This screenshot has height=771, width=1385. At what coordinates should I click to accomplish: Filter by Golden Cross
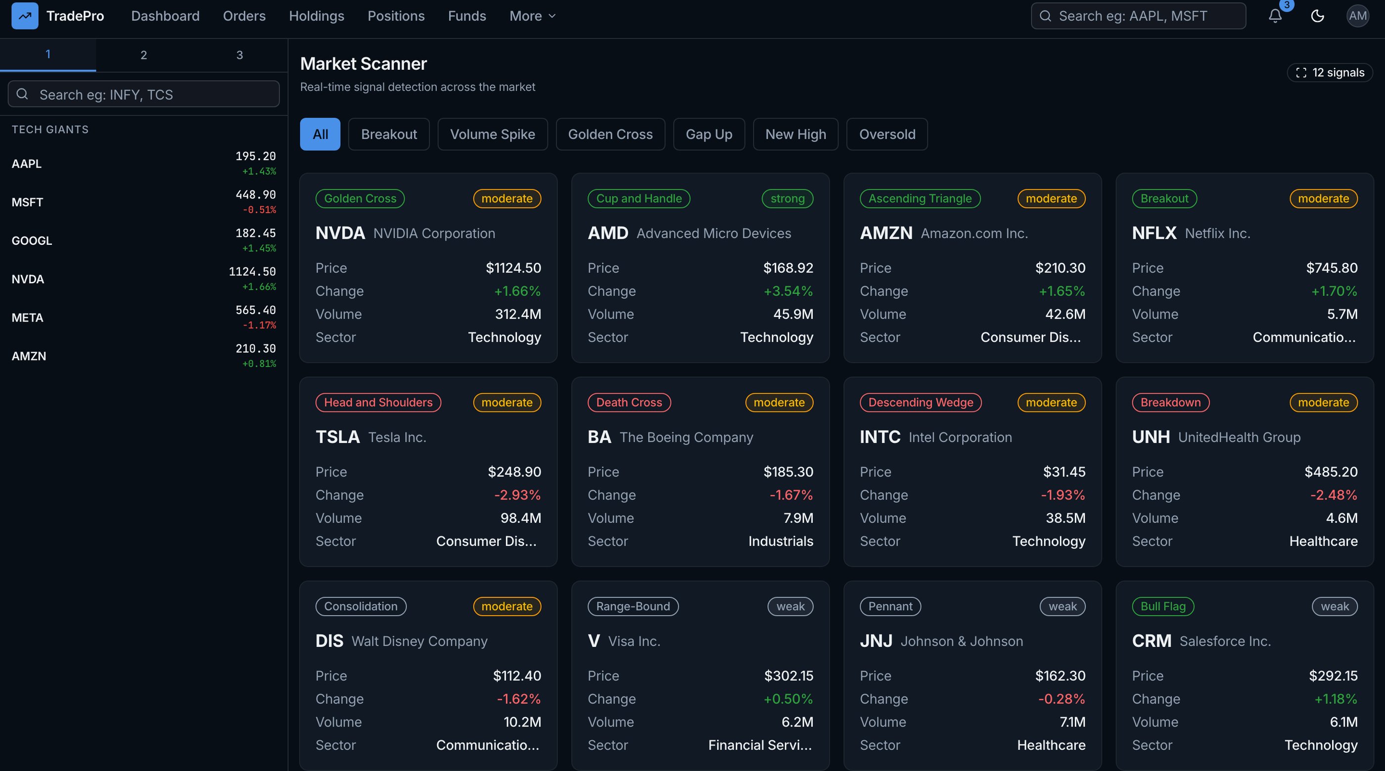click(x=610, y=134)
